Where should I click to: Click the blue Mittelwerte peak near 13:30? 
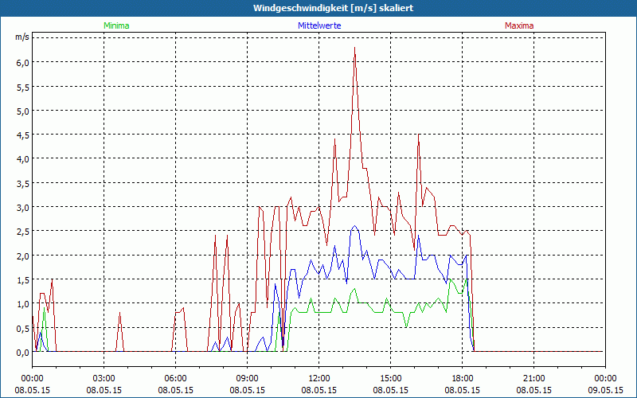point(354,226)
